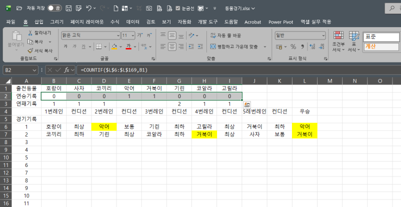
Task: Open file using the folder icon
Action: (19, 9)
